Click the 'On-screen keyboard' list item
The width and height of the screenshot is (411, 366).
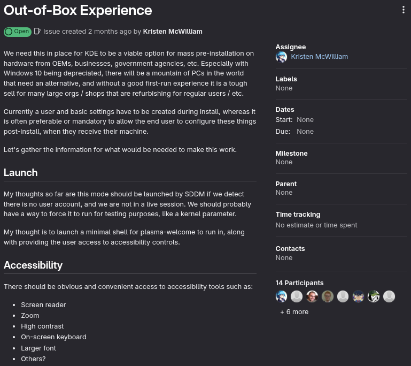click(x=54, y=337)
